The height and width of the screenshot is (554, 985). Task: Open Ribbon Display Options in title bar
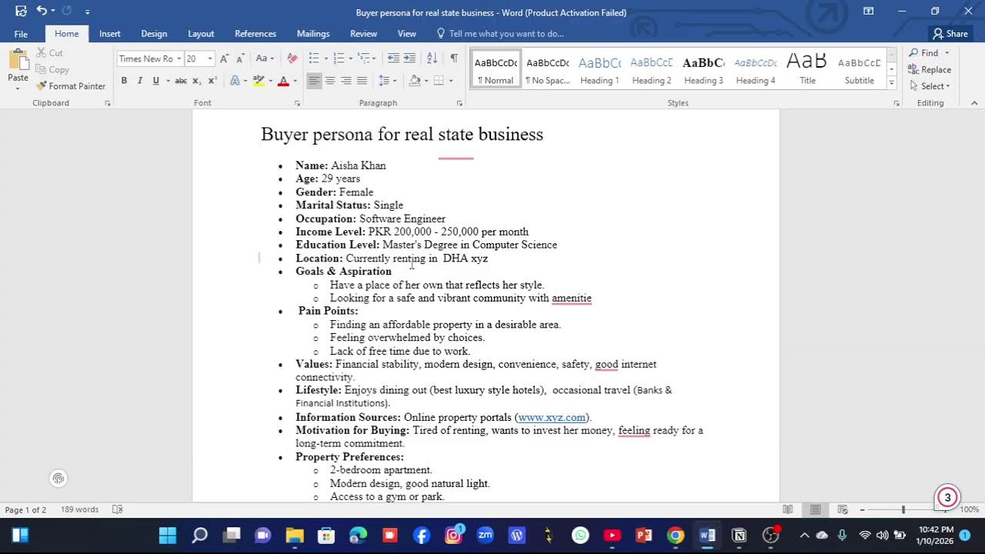click(x=868, y=12)
